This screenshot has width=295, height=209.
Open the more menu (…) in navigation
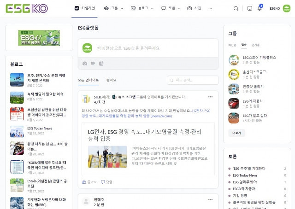[210, 8]
